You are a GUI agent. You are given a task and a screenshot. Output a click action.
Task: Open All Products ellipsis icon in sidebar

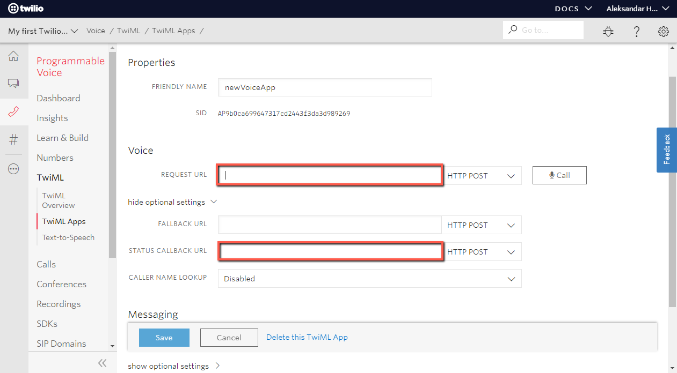point(14,169)
